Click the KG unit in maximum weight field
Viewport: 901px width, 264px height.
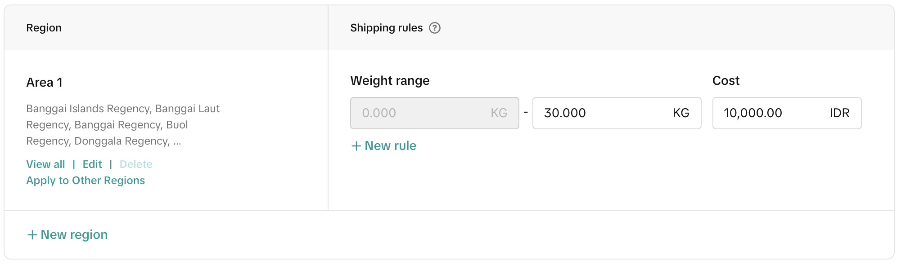pos(680,113)
